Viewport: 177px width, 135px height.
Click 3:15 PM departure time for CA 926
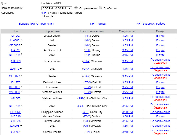tap(128, 50)
